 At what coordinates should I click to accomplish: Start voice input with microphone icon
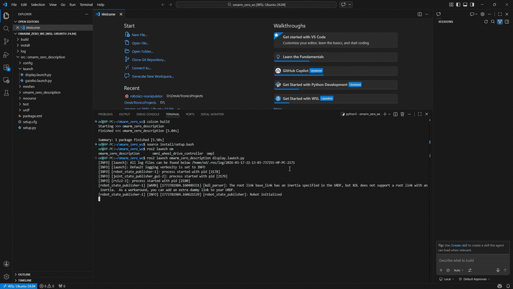tap(498, 270)
